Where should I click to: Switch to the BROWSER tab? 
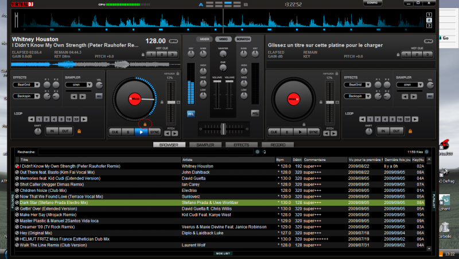click(169, 145)
